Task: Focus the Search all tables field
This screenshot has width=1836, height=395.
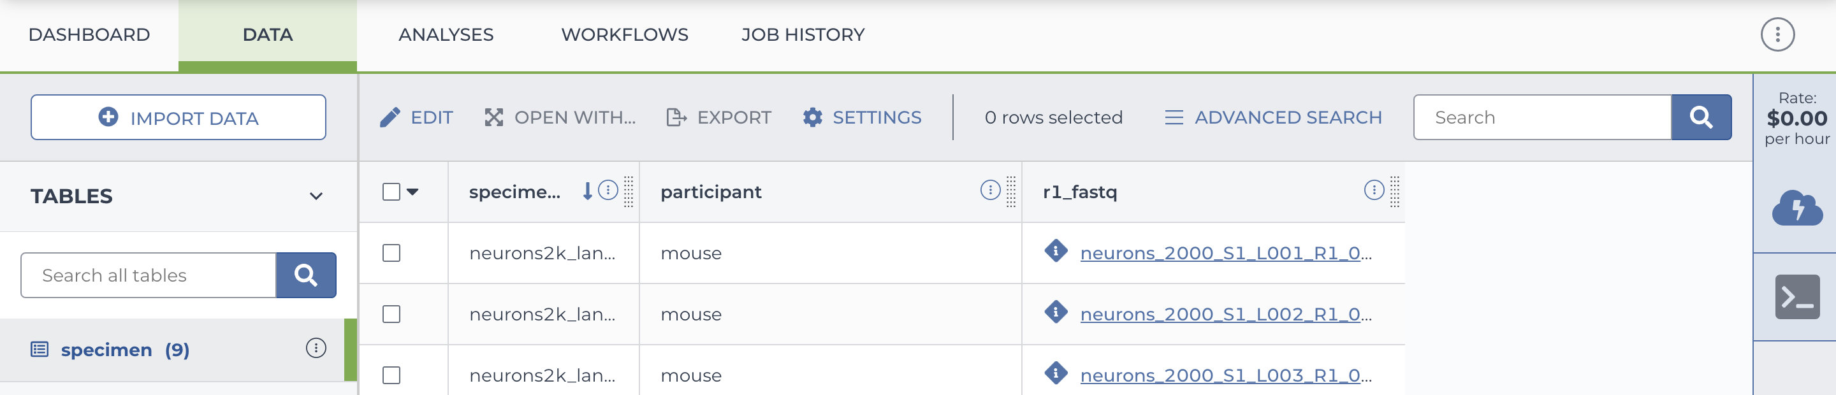Action: 149,275
